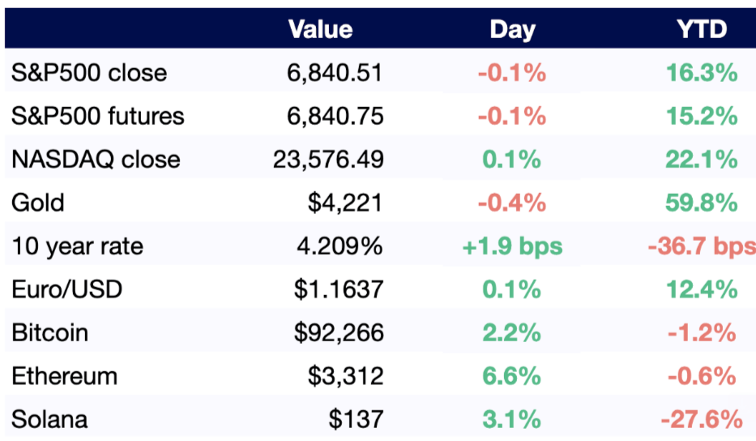Select the S&P500 close row label
This screenshot has height=441, width=756.
89,73
